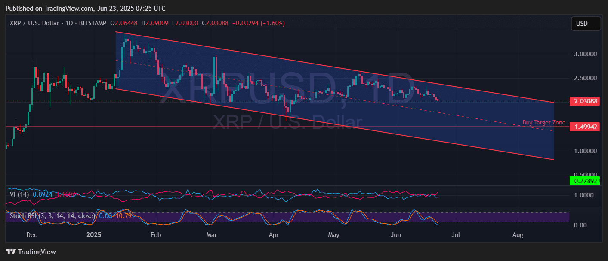The image size is (608, 261).
Task: Click the 2025 marker on the timeline
Action: coord(94,235)
